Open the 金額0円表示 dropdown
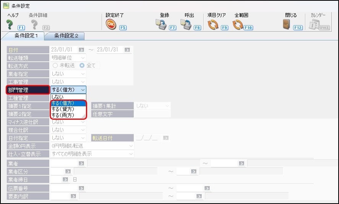 (131, 146)
